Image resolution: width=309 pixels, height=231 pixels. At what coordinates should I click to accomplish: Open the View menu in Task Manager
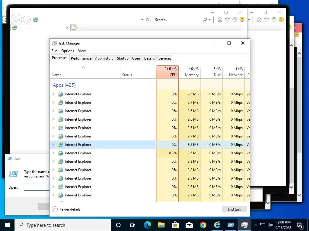(x=82, y=51)
